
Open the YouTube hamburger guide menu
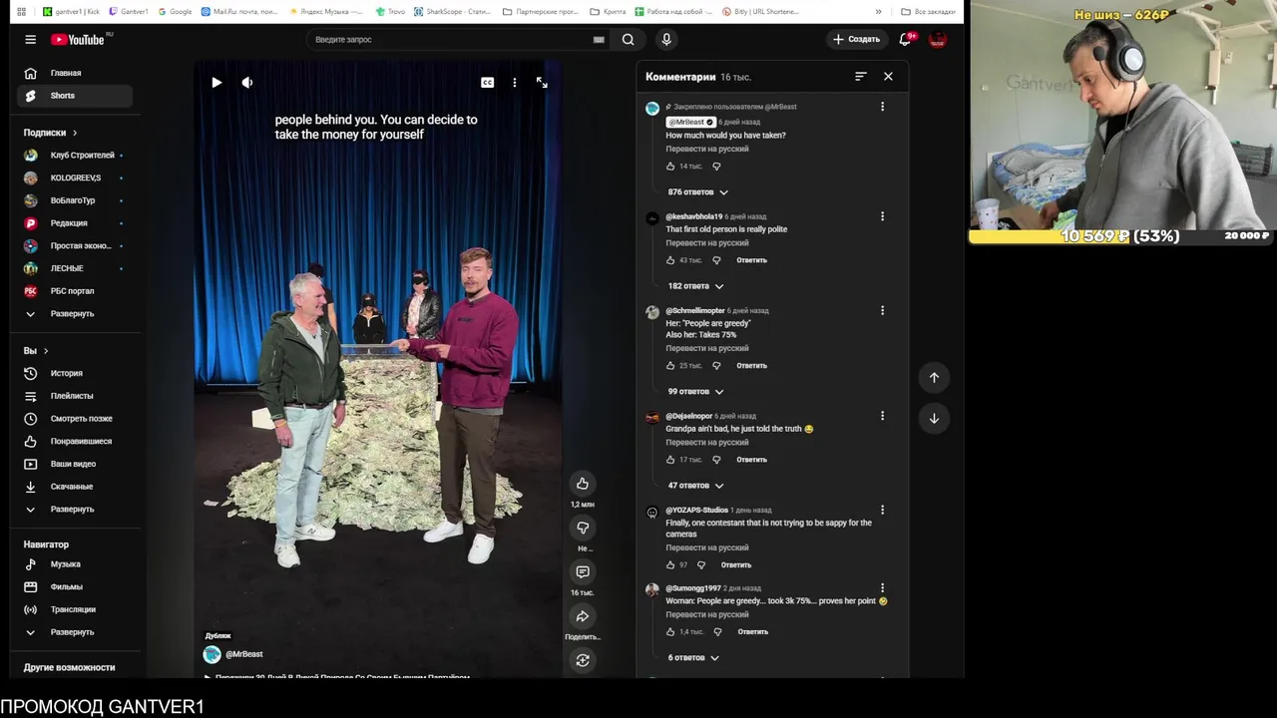coord(31,40)
